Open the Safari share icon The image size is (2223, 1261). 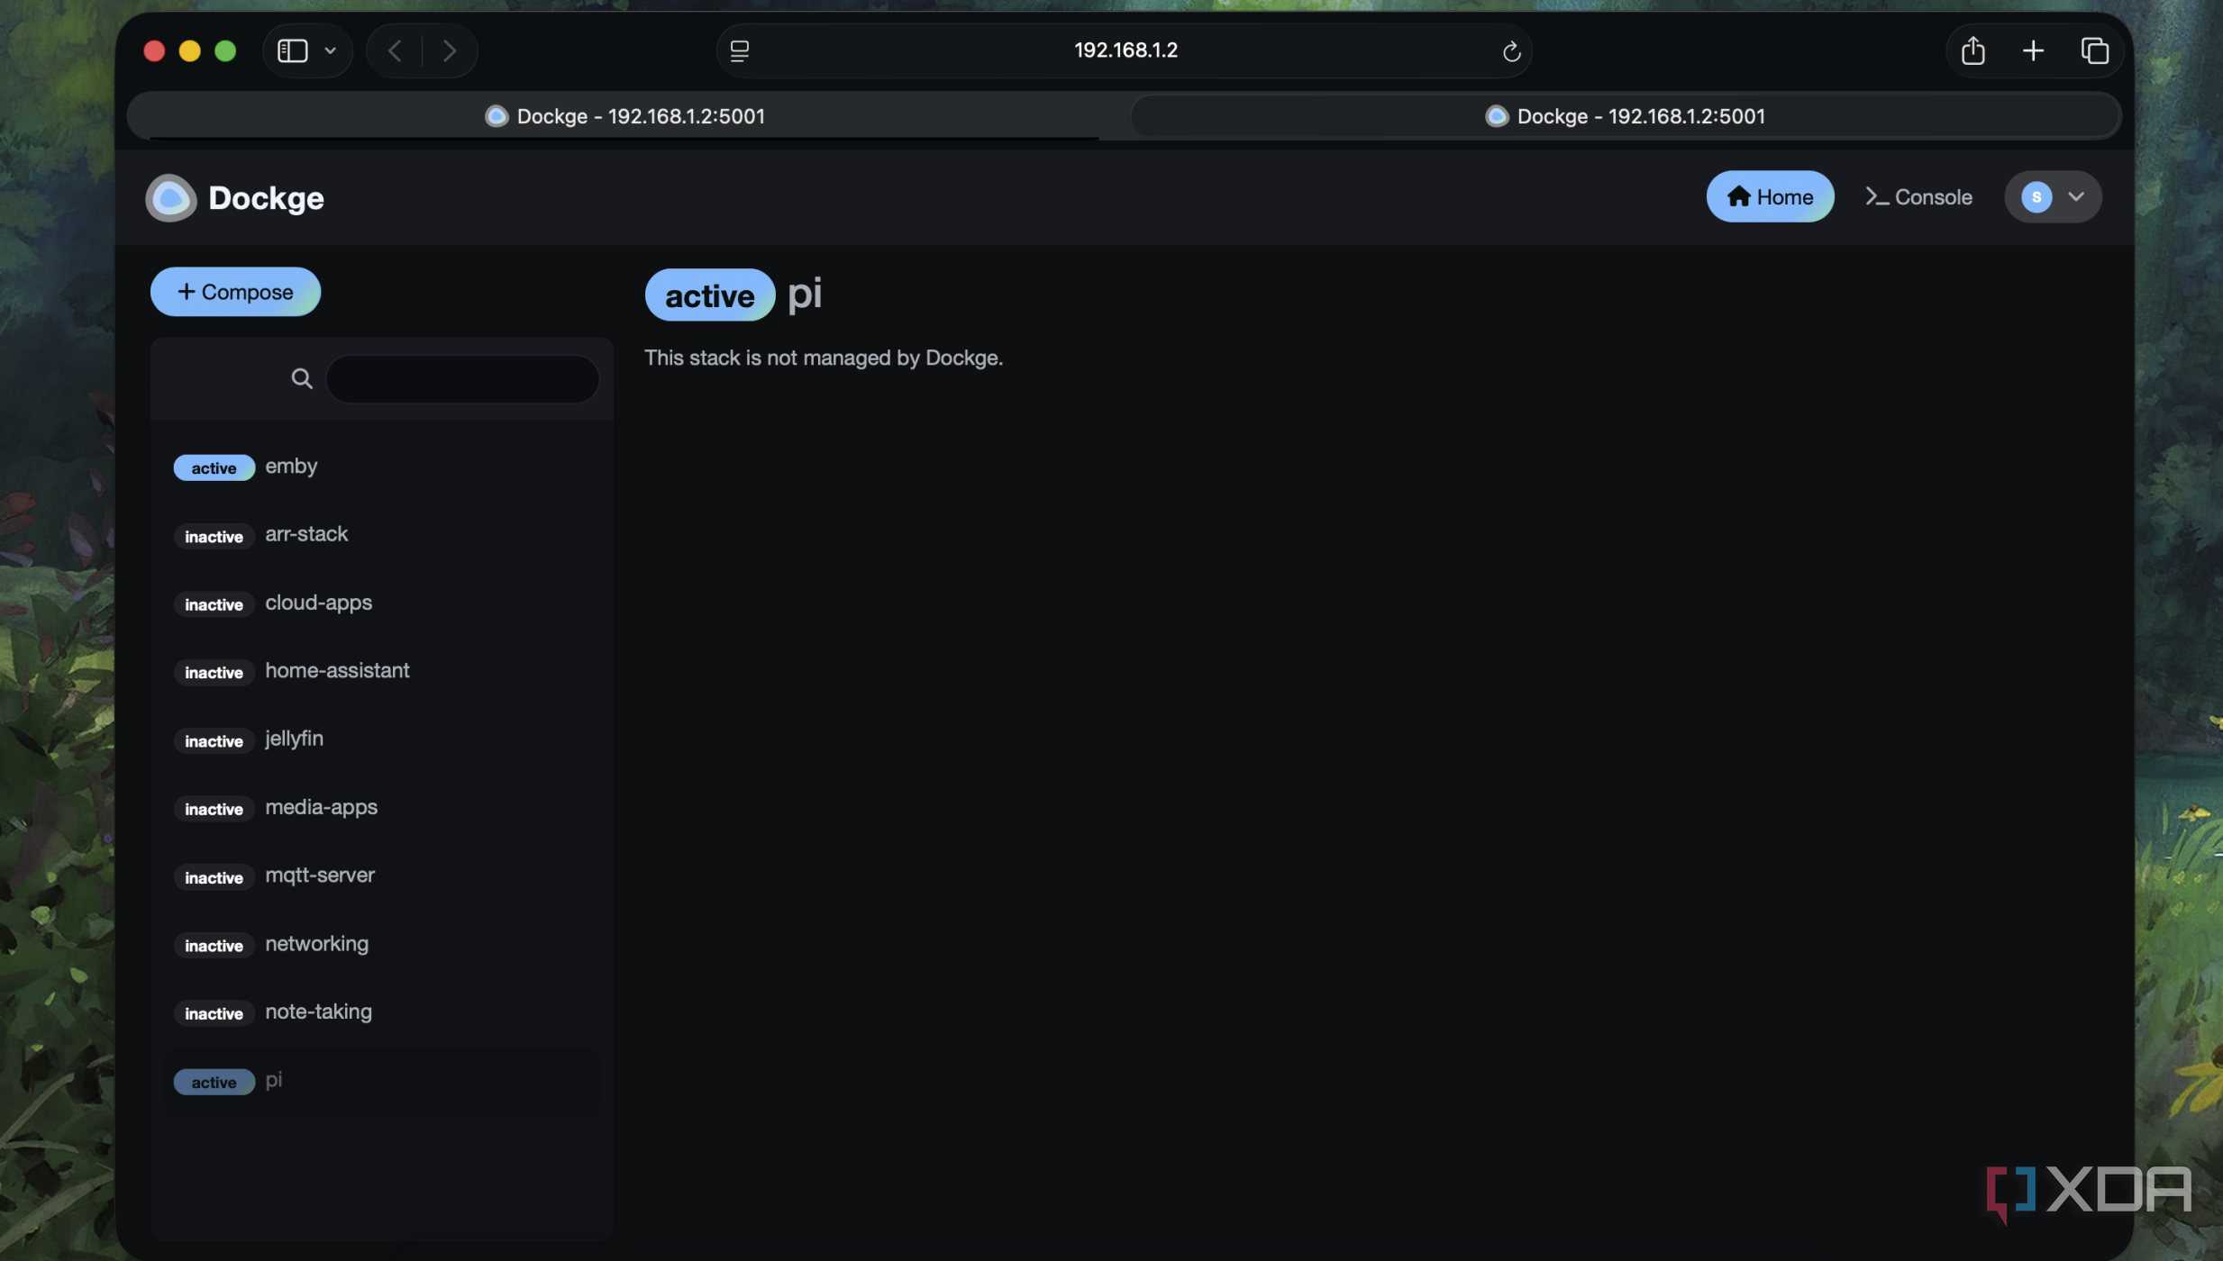click(x=1972, y=50)
